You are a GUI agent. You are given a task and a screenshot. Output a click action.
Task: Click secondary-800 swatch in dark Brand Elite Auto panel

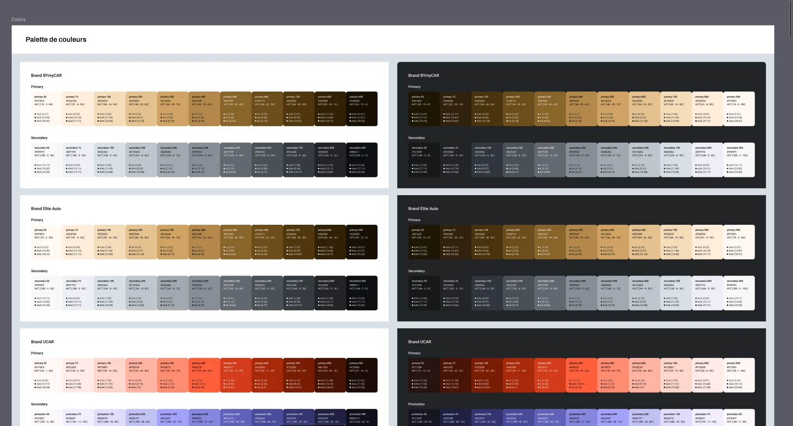tap(708, 293)
